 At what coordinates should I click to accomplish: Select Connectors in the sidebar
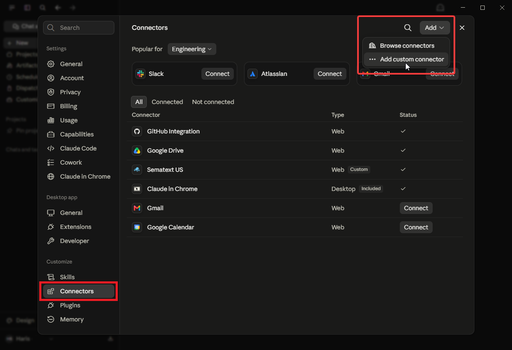click(79, 291)
